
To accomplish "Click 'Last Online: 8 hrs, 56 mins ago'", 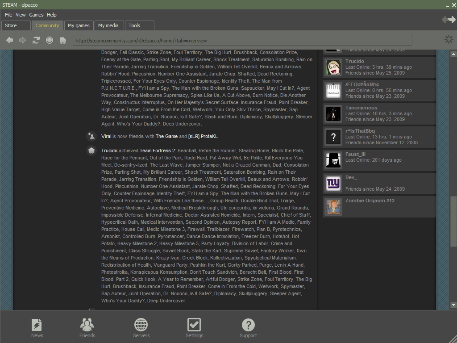I will point(378,90).
